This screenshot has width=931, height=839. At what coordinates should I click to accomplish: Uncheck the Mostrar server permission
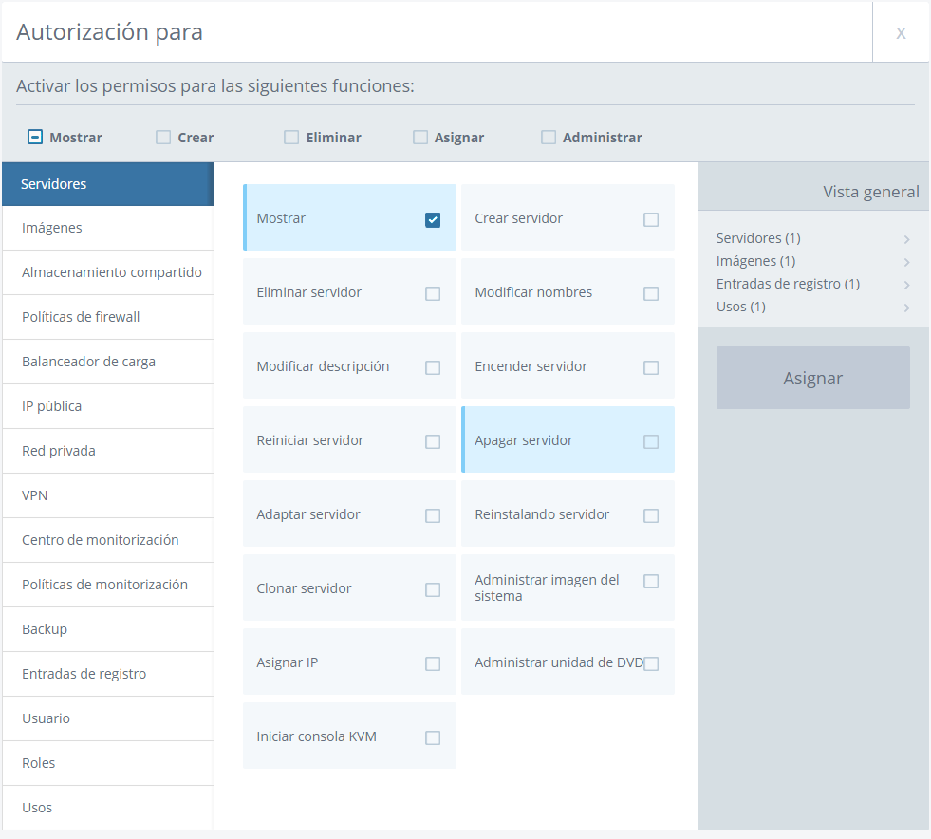coord(433,219)
